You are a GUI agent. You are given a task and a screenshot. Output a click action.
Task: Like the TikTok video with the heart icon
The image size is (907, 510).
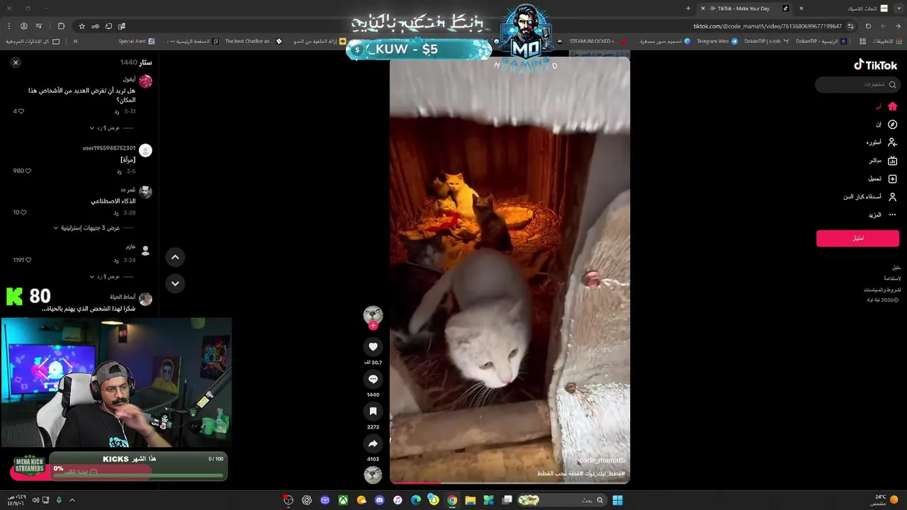pos(373,346)
